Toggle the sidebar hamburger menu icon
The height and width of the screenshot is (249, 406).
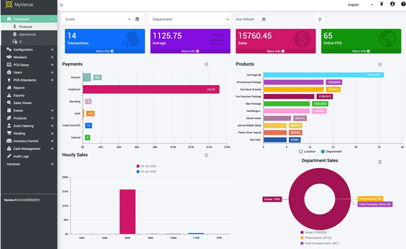pos(62,5)
